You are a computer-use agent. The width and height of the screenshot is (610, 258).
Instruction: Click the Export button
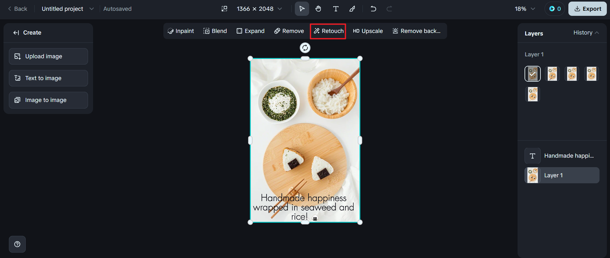click(587, 9)
